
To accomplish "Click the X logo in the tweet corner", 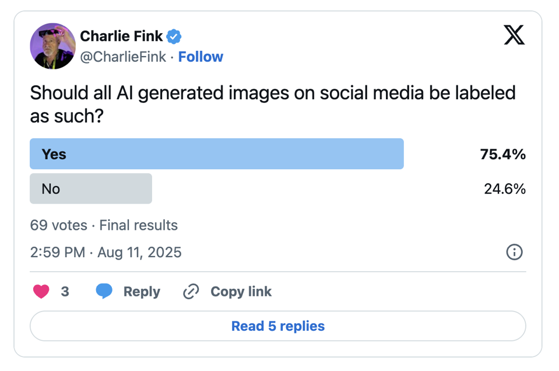I will 514,36.
